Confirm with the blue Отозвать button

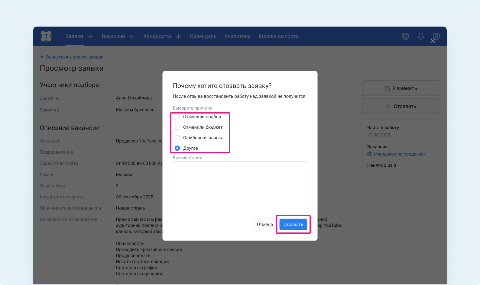point(293,224)
